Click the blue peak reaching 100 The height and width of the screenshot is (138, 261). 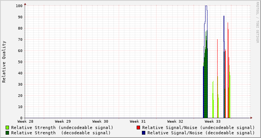pyautogui.click(x=206, y=6)
